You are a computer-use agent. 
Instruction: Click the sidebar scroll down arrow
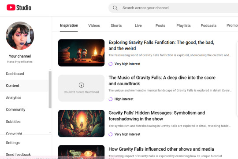pyautogui.click(x=50, y=133)
